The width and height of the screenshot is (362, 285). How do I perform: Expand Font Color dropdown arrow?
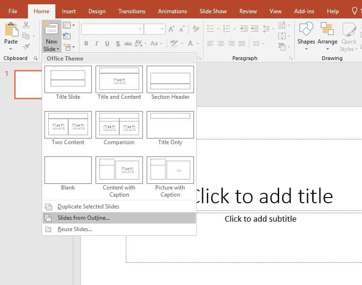coord(198,43)
